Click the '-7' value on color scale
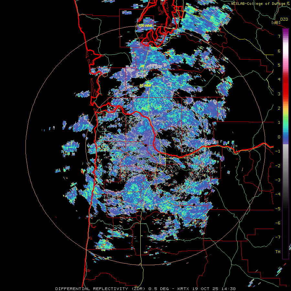The image size is (291, 291). point(278,237)
